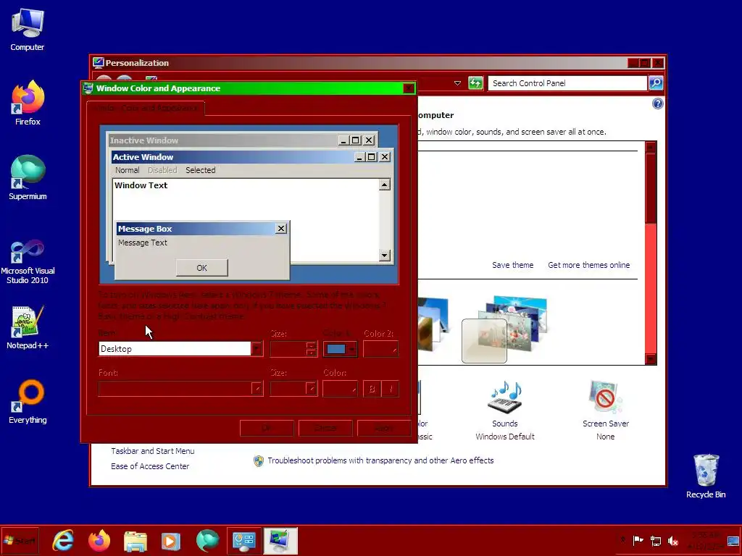Click Troubleshoot problems with transparency link
The width and height of the screenshot is (742, 556).
(x=380, y=460)
